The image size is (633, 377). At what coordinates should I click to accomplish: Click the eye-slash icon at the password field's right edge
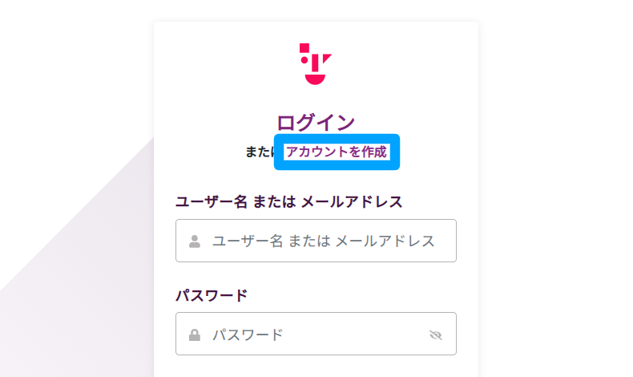(435, 334)
